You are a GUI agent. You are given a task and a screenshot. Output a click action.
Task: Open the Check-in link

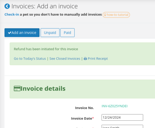(12, 14)
